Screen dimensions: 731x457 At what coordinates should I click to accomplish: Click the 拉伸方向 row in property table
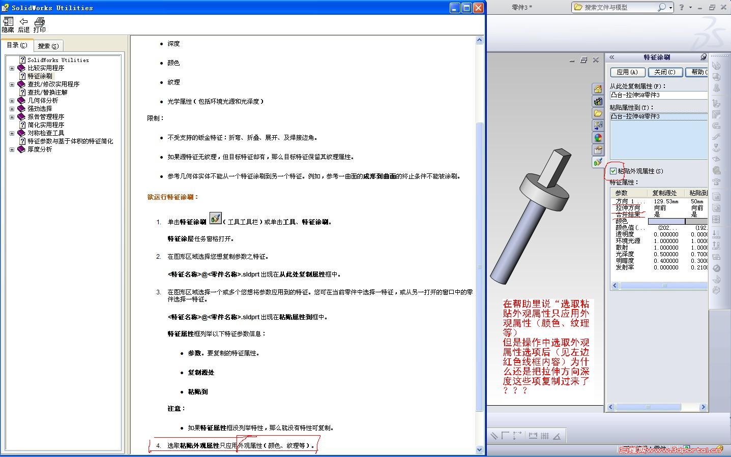tap(659, 208)
